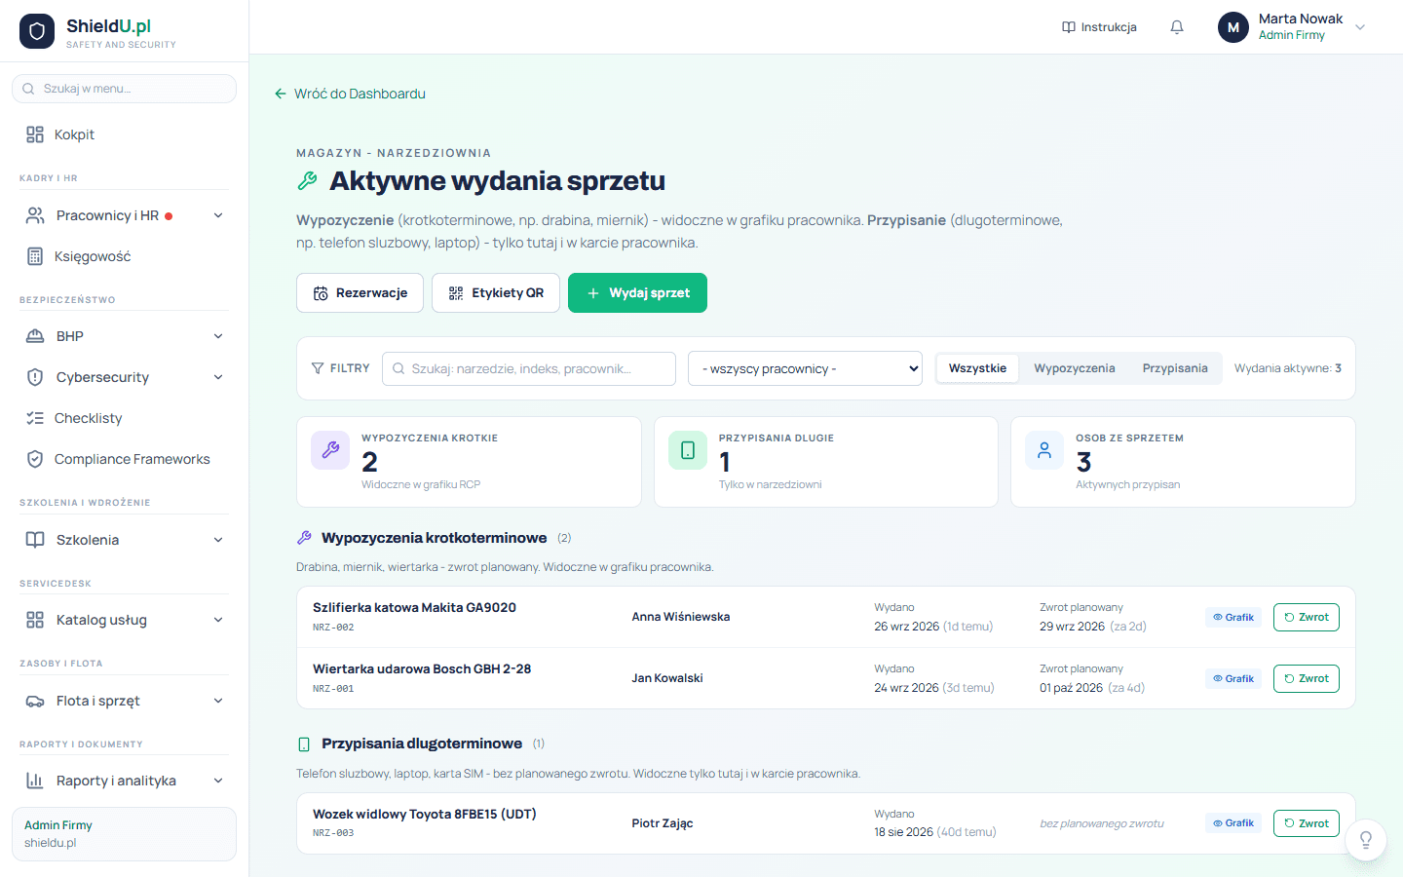Click the lightbulb help button
1403x877 pixels.
[1366, 840]
